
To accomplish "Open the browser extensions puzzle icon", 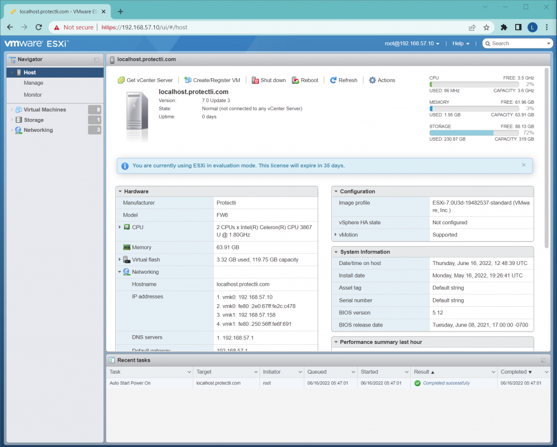I will (504, 27).
